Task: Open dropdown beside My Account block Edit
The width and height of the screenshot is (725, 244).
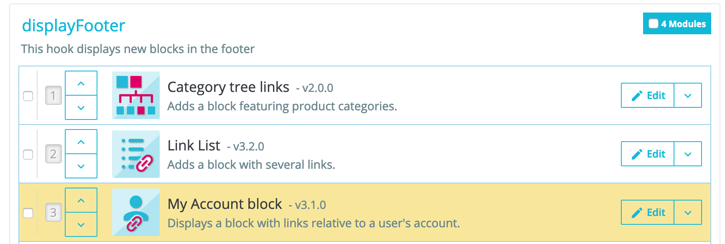Action: pos(688,212)
